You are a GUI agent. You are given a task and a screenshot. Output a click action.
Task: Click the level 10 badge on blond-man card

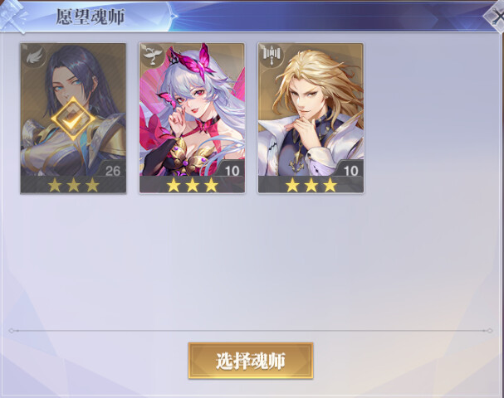point(350,171)
